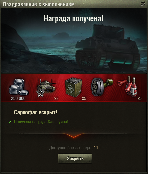
Task: Click the x5 counter on supply crate
Action: click(x=84, y=99)
